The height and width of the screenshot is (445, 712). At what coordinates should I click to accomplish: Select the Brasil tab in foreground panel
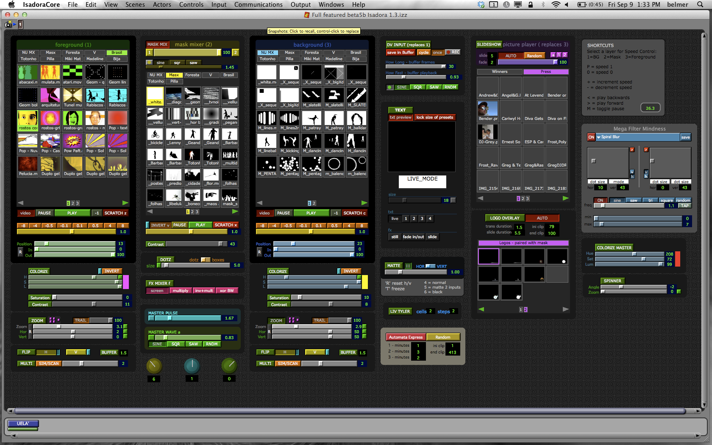(117, 53)
